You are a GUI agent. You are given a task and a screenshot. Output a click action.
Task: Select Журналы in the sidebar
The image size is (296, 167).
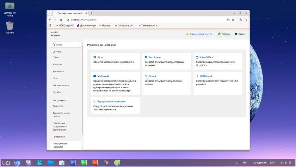57,64
